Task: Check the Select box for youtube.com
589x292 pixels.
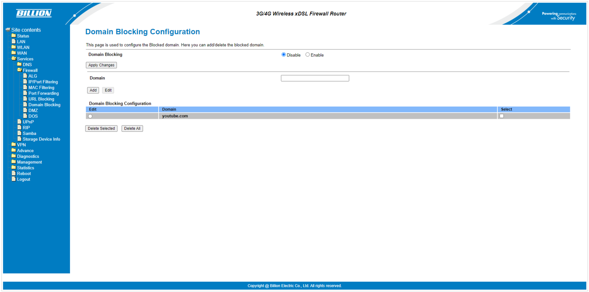Action: tap(501, 116)
